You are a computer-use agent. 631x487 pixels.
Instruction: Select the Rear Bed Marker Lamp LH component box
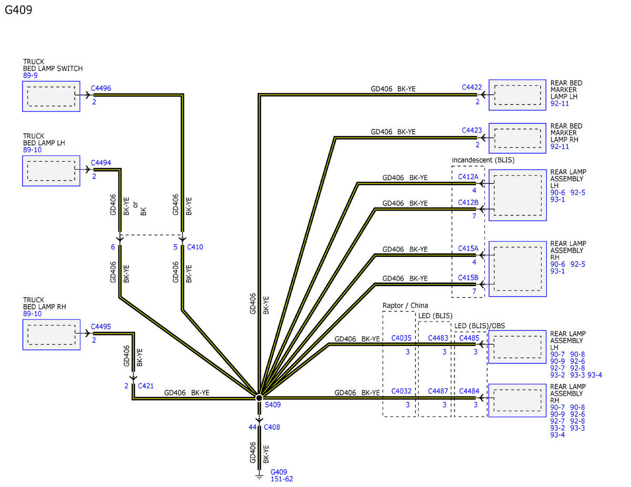517,95
